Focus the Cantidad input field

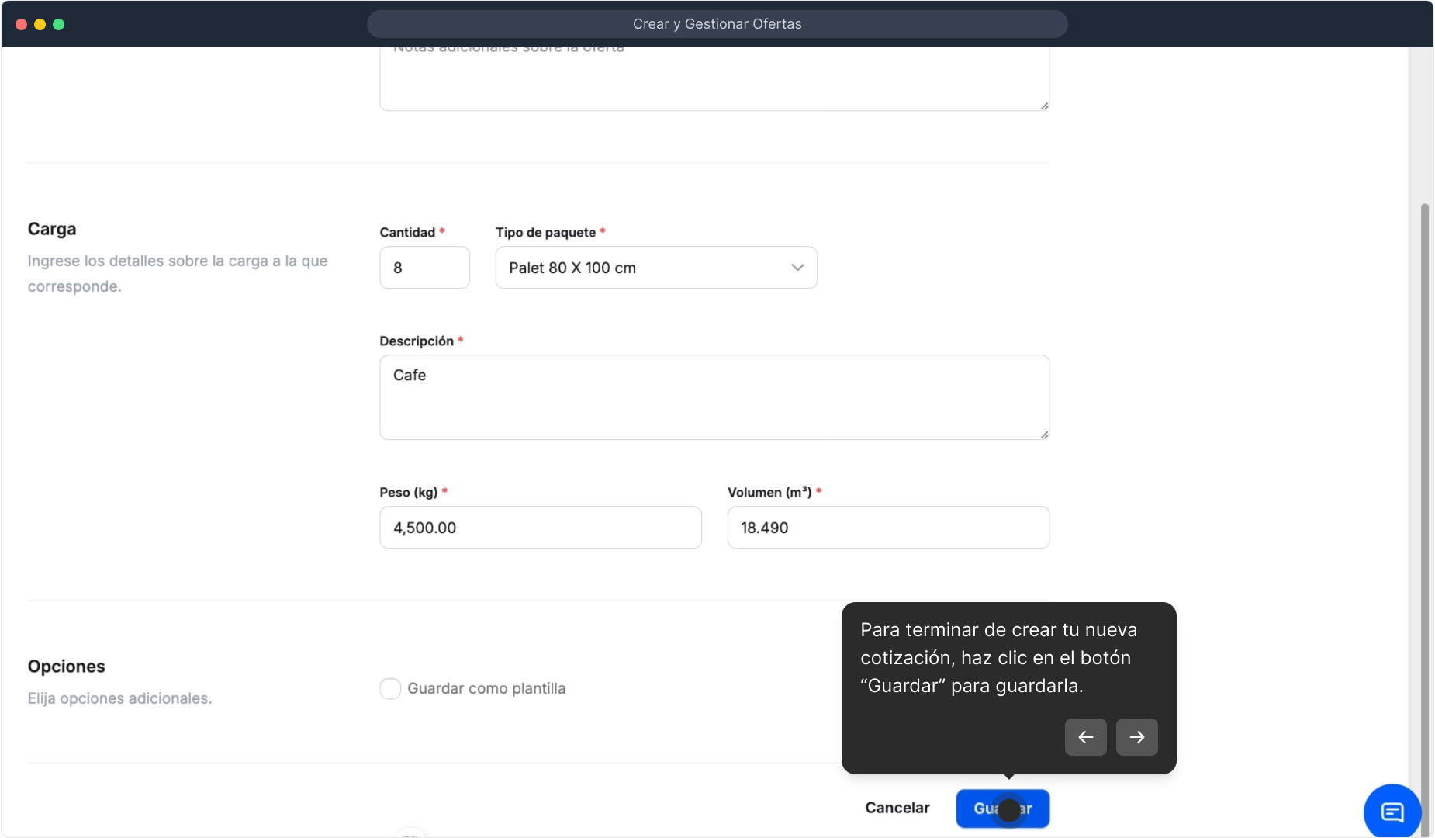[x=424, y=268]
